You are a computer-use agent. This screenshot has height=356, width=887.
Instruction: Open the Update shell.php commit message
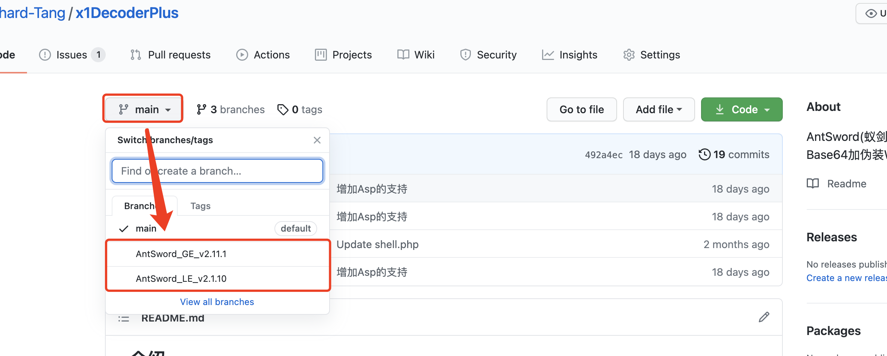[x=378, y=244]
